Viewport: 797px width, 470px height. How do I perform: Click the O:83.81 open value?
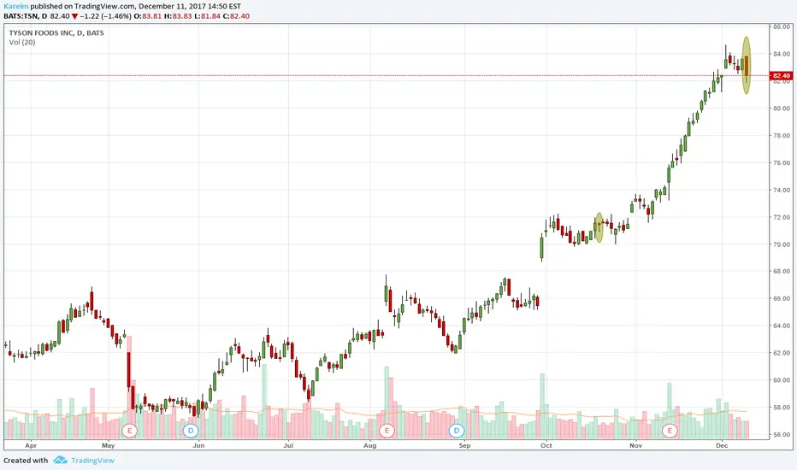(x=147, y=16)
